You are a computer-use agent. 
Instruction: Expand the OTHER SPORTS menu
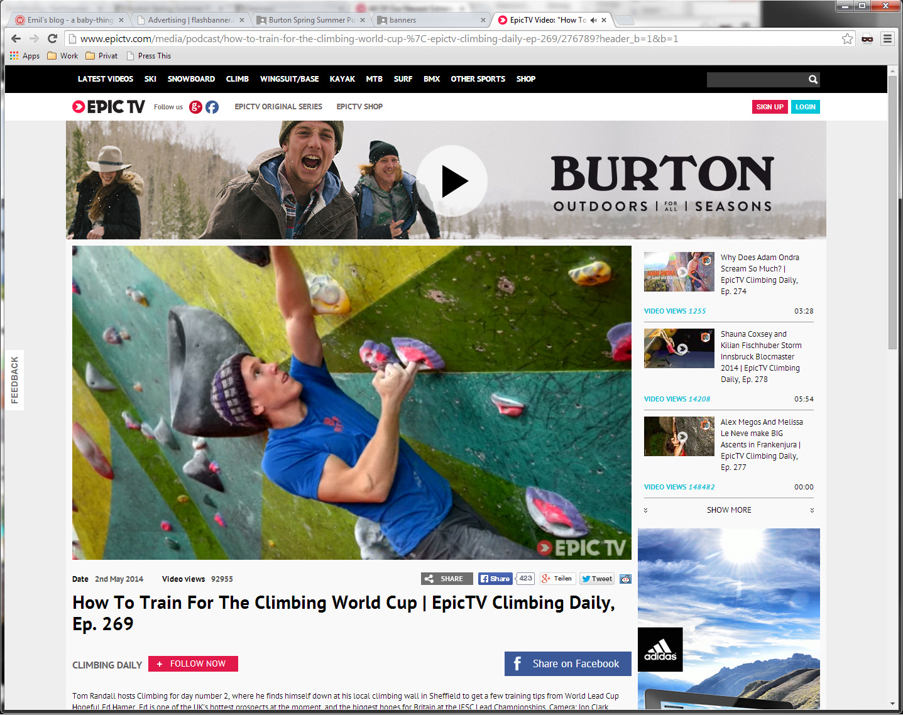(478, 79)
